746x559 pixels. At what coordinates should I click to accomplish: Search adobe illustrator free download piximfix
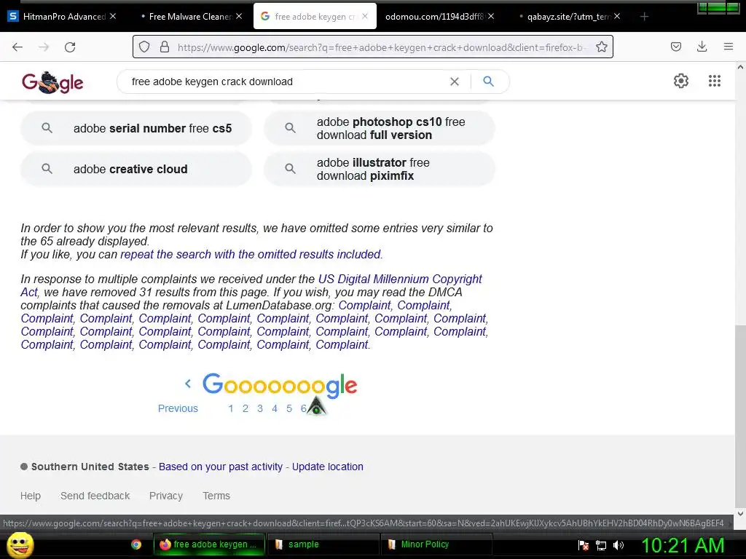(x=380, y=169)
